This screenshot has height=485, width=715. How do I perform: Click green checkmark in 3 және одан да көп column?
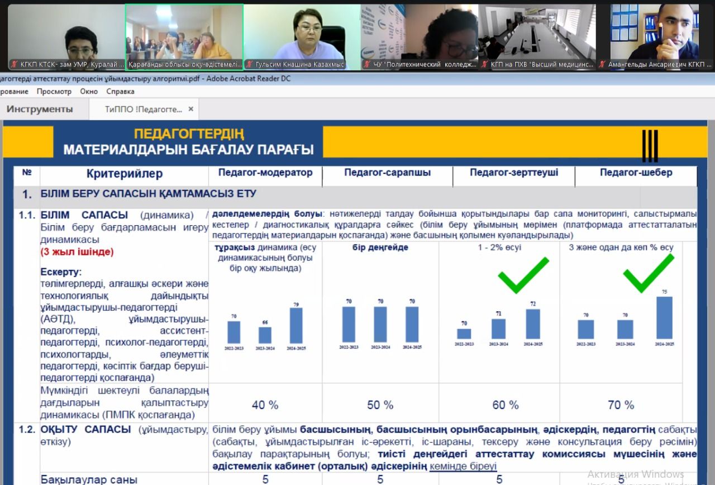coord(648,273)
